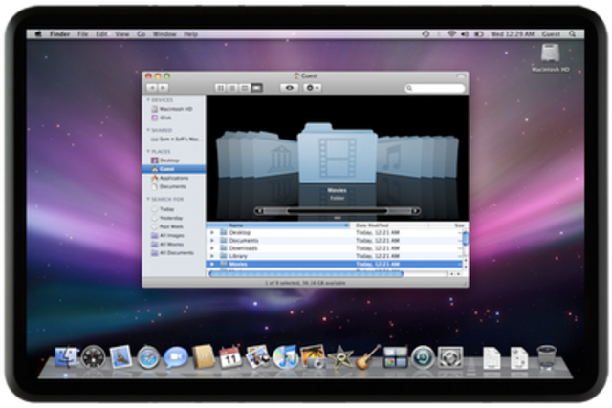Collapse the PLACES sidebar section

point(148,151)
